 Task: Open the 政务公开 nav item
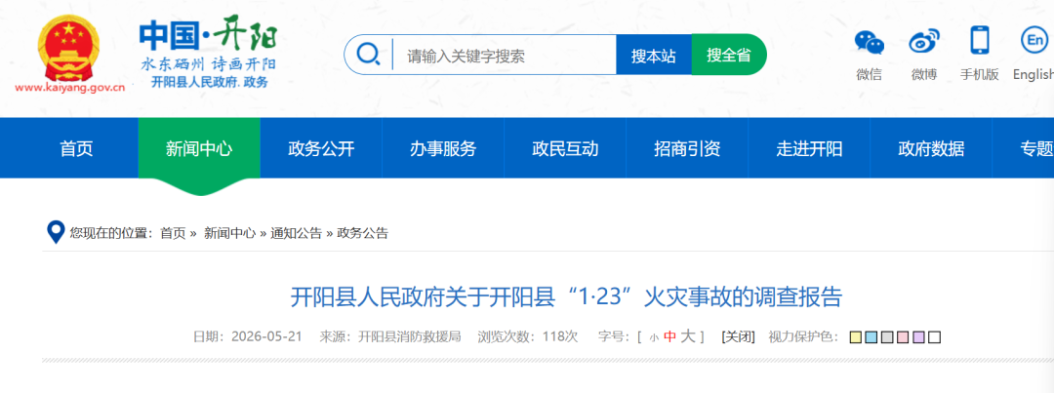tap(321, 148)
